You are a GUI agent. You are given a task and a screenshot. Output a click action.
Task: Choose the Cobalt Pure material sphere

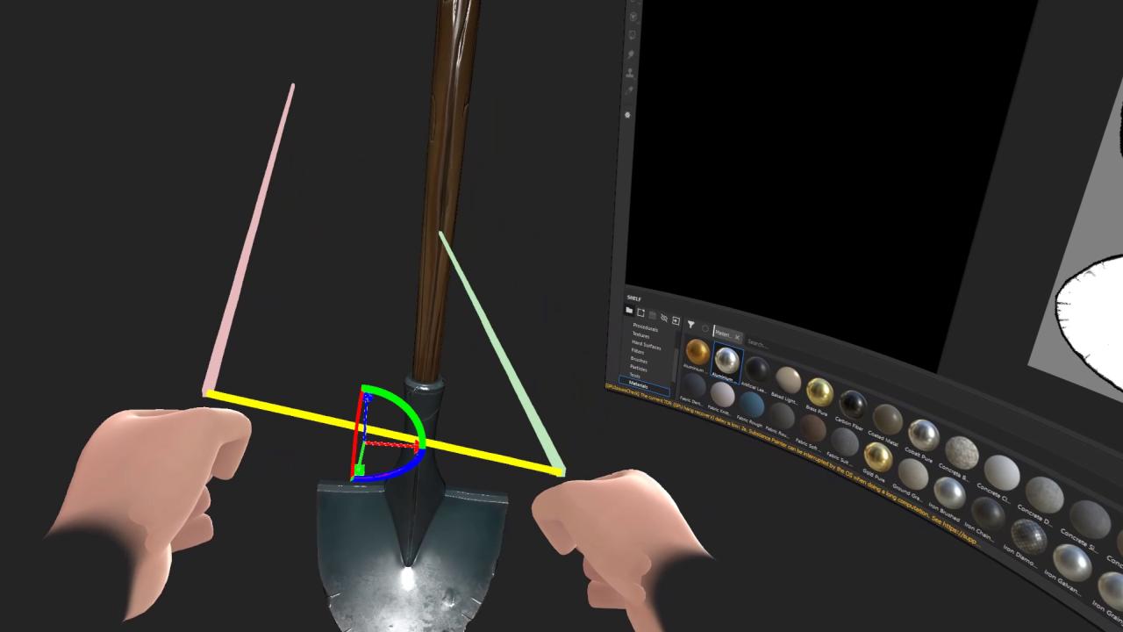pos(923,434)
